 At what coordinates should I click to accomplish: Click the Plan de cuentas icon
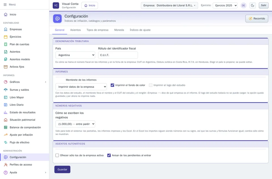coord(6,44)
